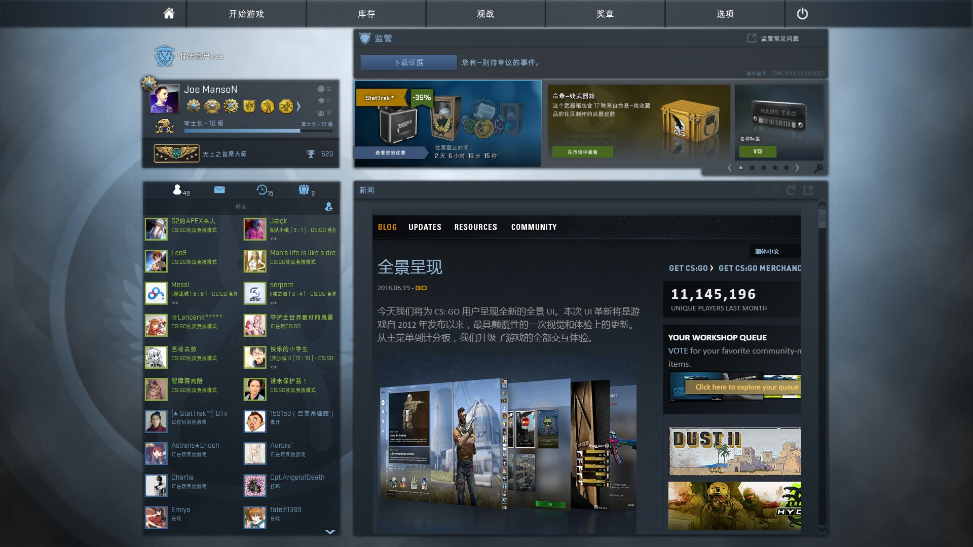Expand more medals arrow in profile
The width and height of the screenshot is (973, 547).
pyautogui.click(x=299, y=106)
